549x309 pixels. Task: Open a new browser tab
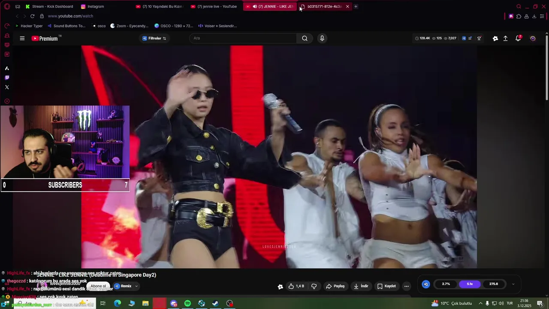tap(356, 6)
